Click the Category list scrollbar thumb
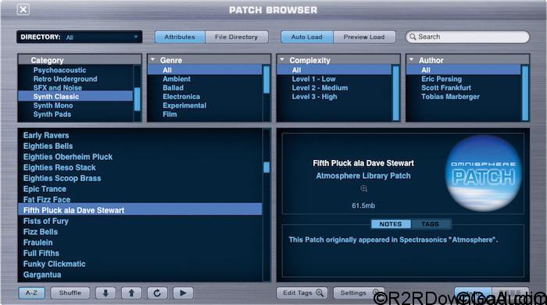The image size is (547, 305). coord(137,99)
